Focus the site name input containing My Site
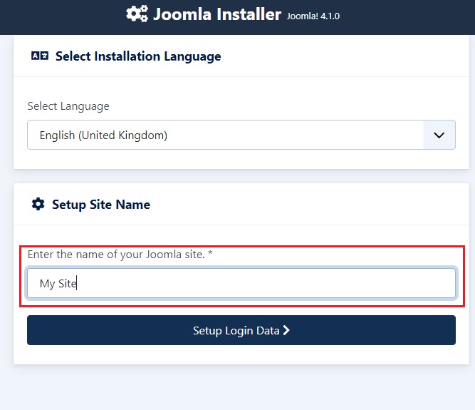Viewport: 475px width, 410px height. tap(241, 283)
